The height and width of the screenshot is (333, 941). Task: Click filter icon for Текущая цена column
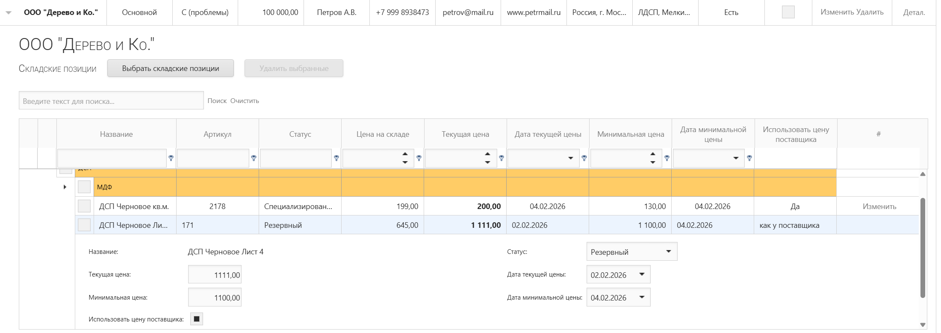tap(501, 158)
